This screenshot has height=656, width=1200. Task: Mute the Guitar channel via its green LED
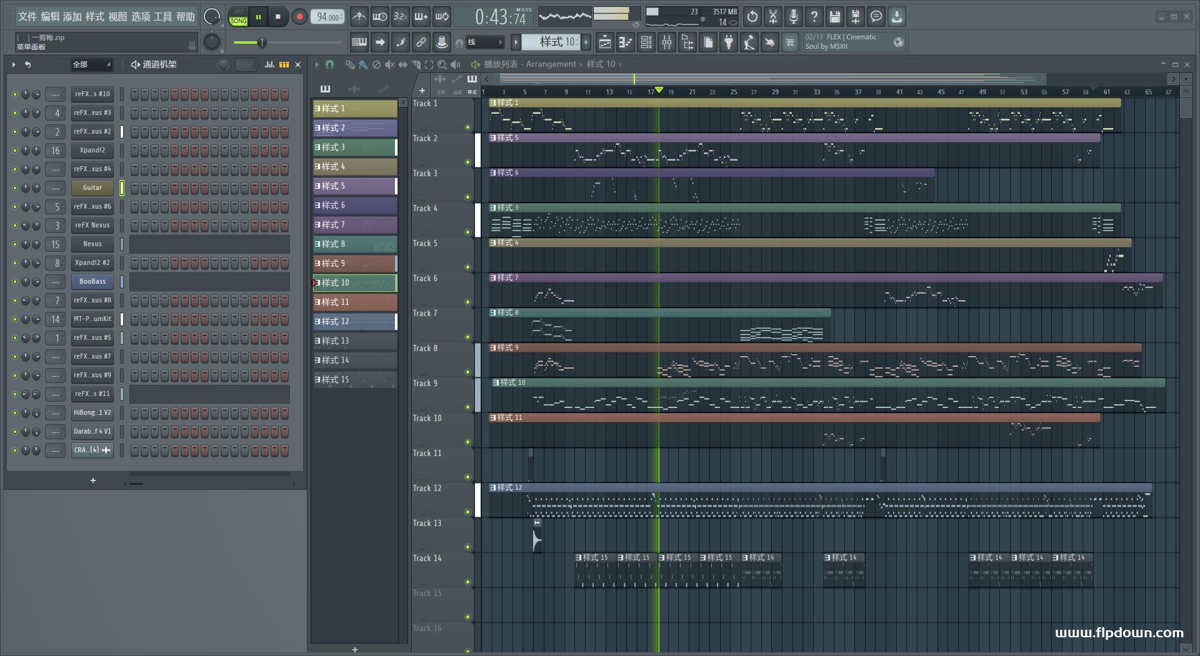pos(15,188)
